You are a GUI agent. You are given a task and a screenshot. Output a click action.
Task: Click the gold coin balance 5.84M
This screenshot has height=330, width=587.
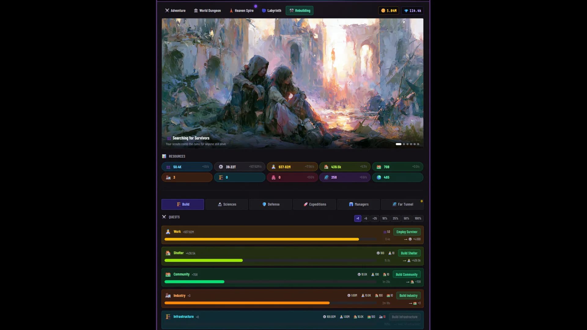[x=389, y=10]
